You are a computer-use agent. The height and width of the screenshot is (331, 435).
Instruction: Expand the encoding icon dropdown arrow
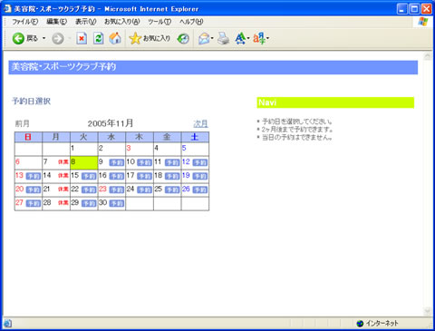(x=267, y=38)
